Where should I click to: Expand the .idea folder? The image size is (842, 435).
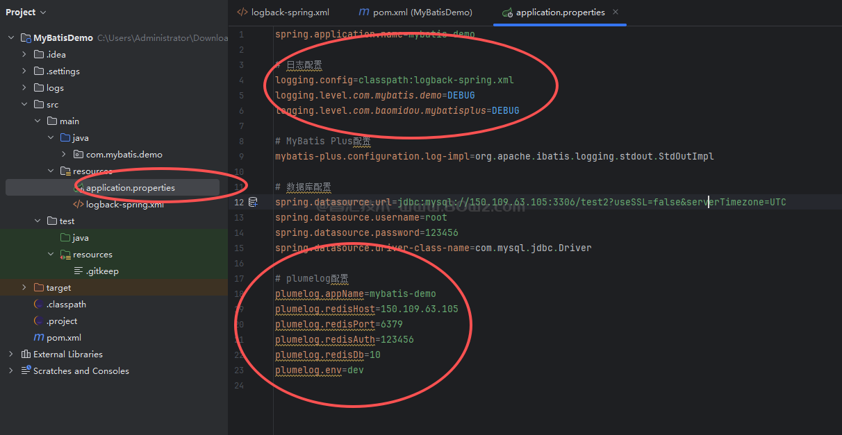tap(24, 55)
